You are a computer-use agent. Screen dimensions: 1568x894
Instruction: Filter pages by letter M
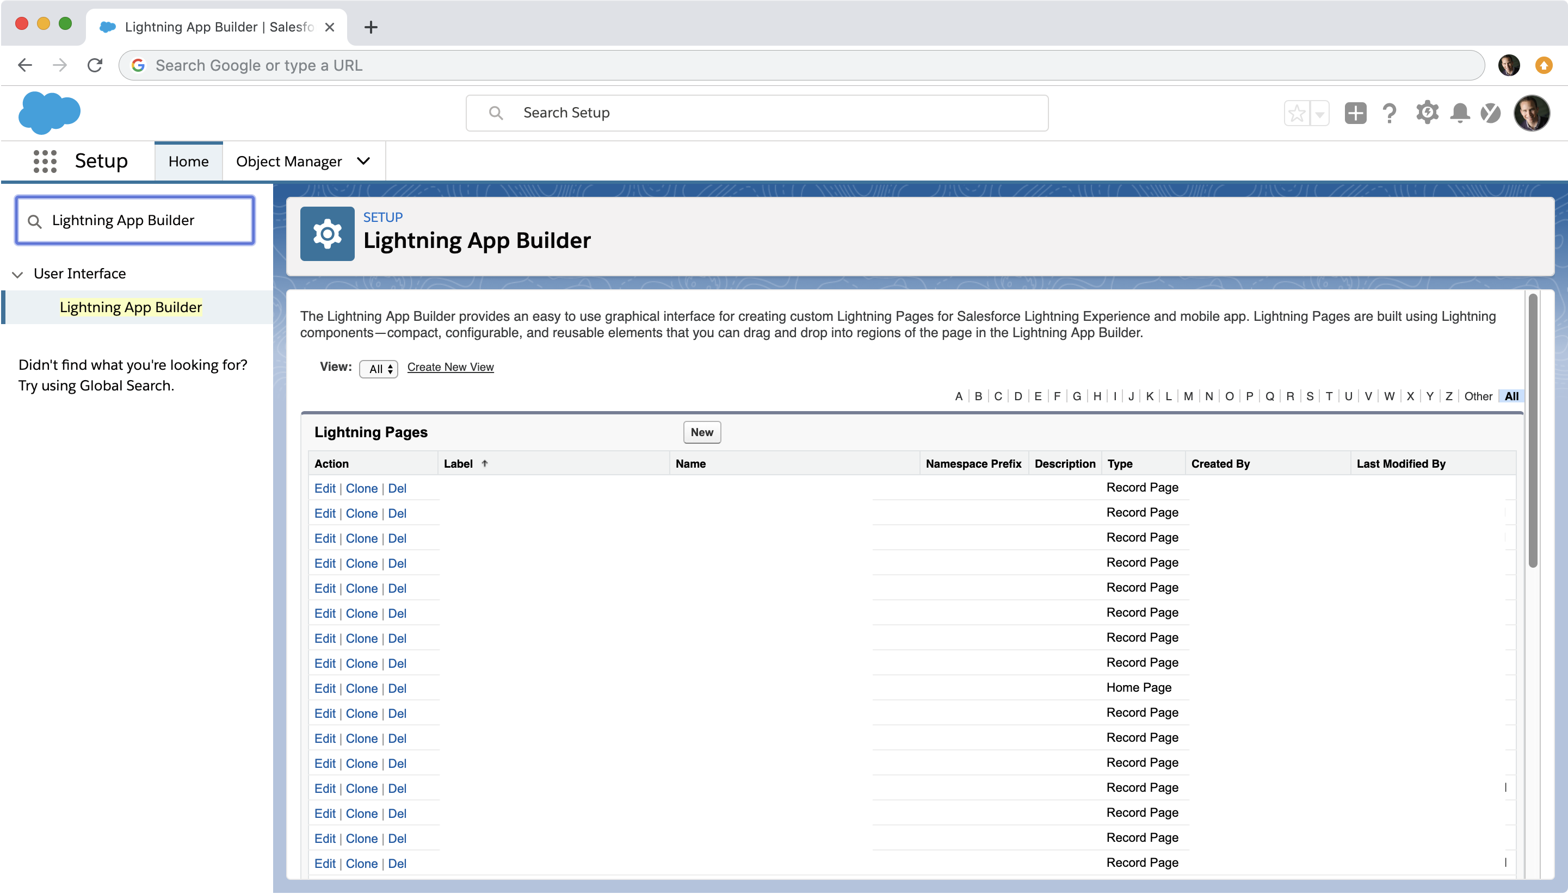[1188, 396]
